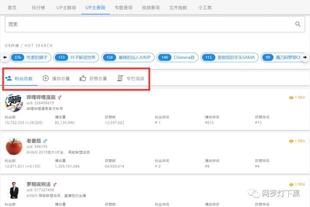Viewport: 310px width, 207px height.
Task: Click play count 85,135,946
Action: [x=65, y=123]
